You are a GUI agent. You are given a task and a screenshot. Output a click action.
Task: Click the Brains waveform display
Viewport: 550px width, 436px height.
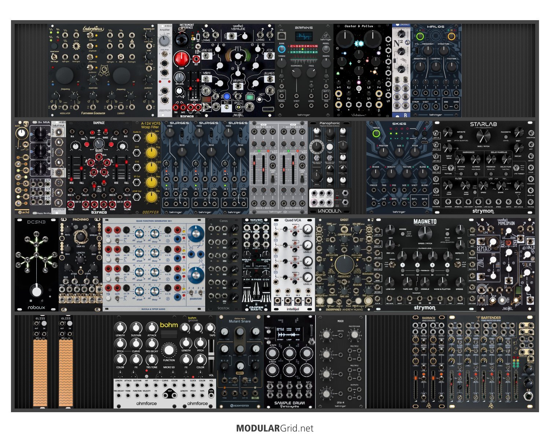pyautogui.click(x=304, y=37)
